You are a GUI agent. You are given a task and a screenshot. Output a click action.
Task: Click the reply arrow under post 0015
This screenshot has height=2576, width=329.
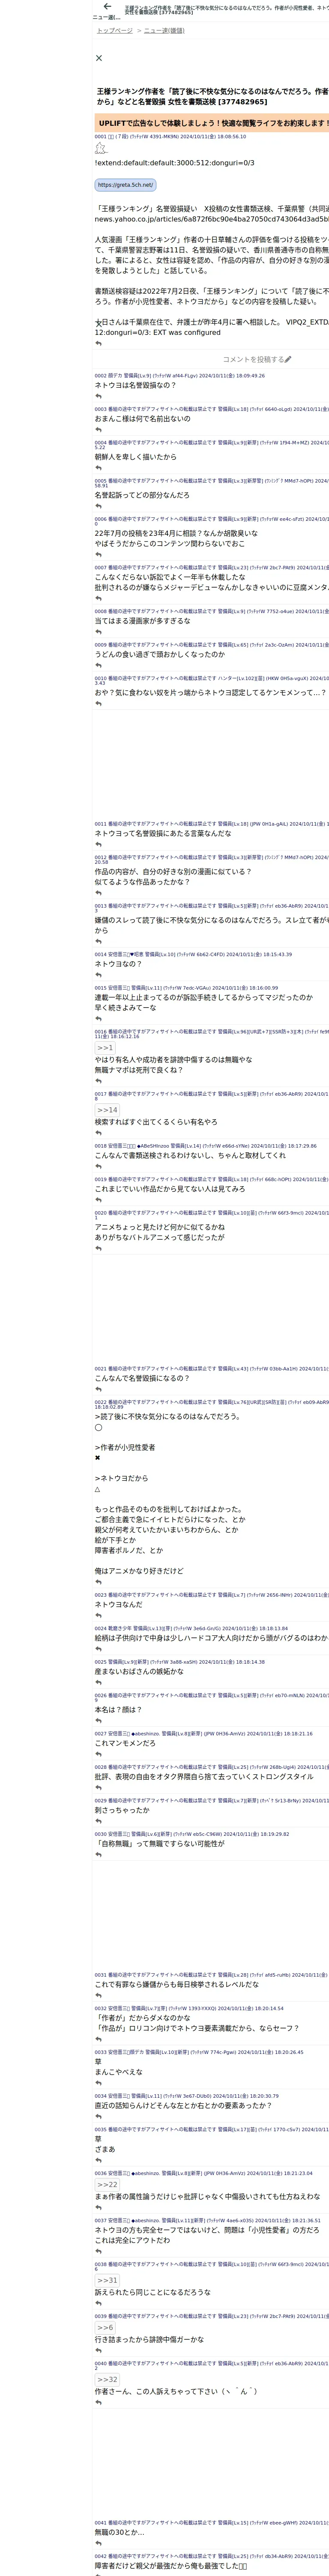pos(98,1019)
